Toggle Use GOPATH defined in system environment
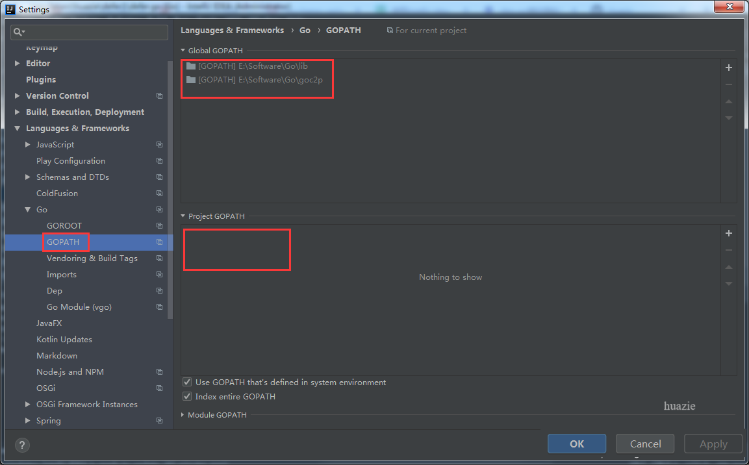The width and height of the screenshot is (749, 465). pos(187,382)
